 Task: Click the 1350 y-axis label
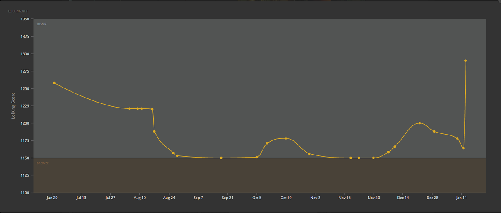tap(25, 19)
